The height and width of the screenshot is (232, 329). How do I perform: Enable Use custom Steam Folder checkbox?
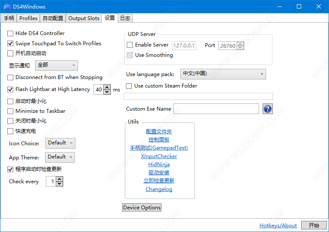click(x=129, y=86)
